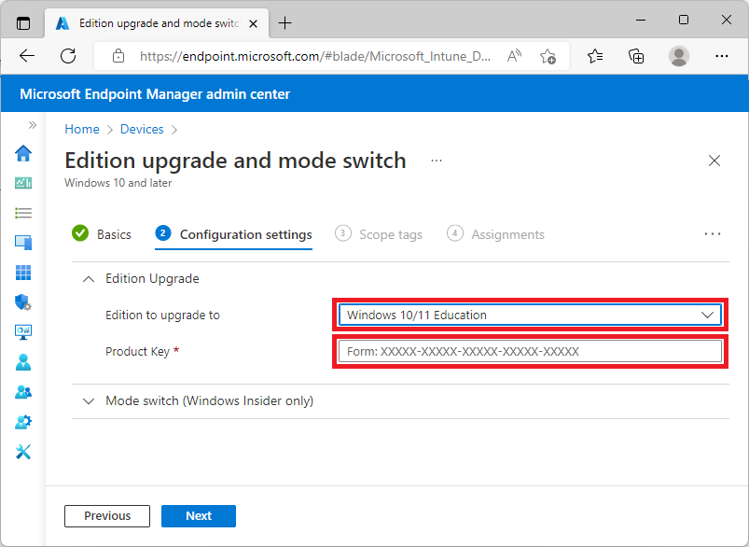Viewport: 749px width, 547px height.
Task: Collapse the Edition Upgrade section
Action: pyautogui.click(x=90, y=278)
